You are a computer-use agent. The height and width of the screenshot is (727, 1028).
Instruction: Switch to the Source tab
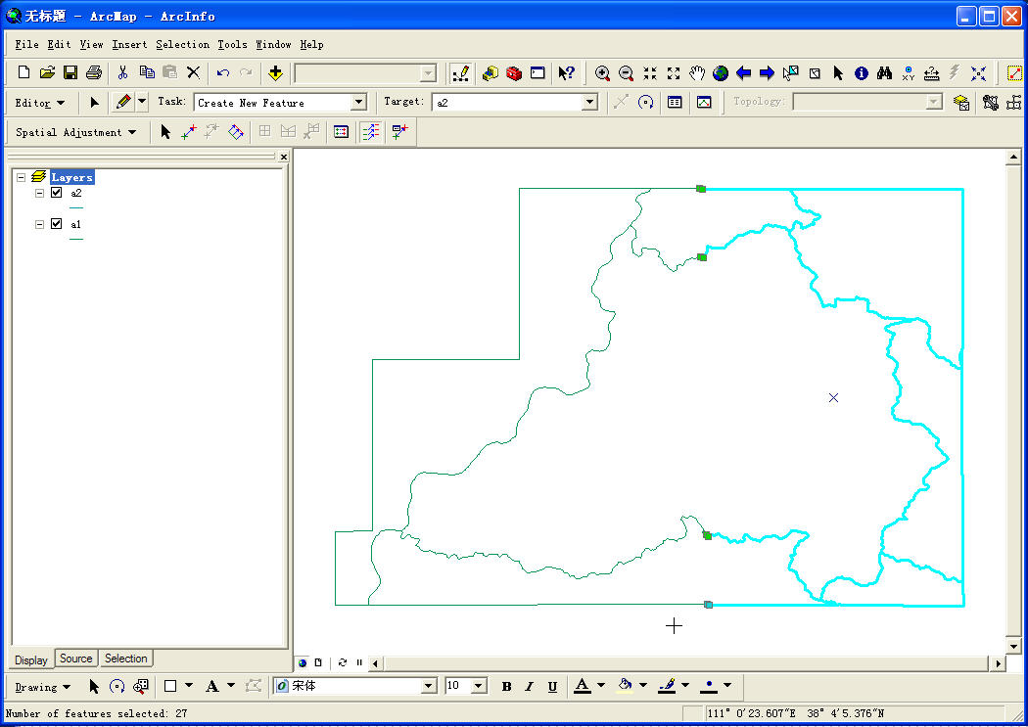pos(75,659)
